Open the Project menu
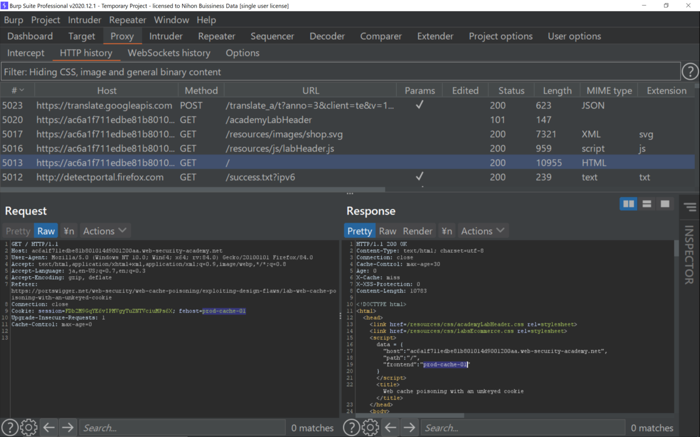Image resolution: width=700 pixels, height=437 pixels. coord(45,20)
